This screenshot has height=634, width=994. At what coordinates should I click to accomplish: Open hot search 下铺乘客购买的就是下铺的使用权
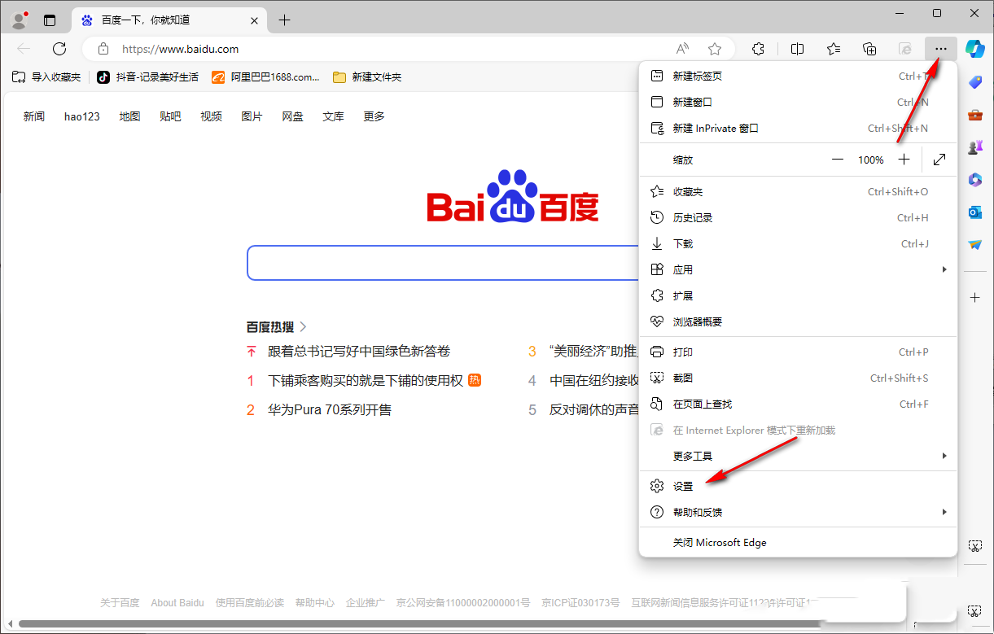[366, 380]
